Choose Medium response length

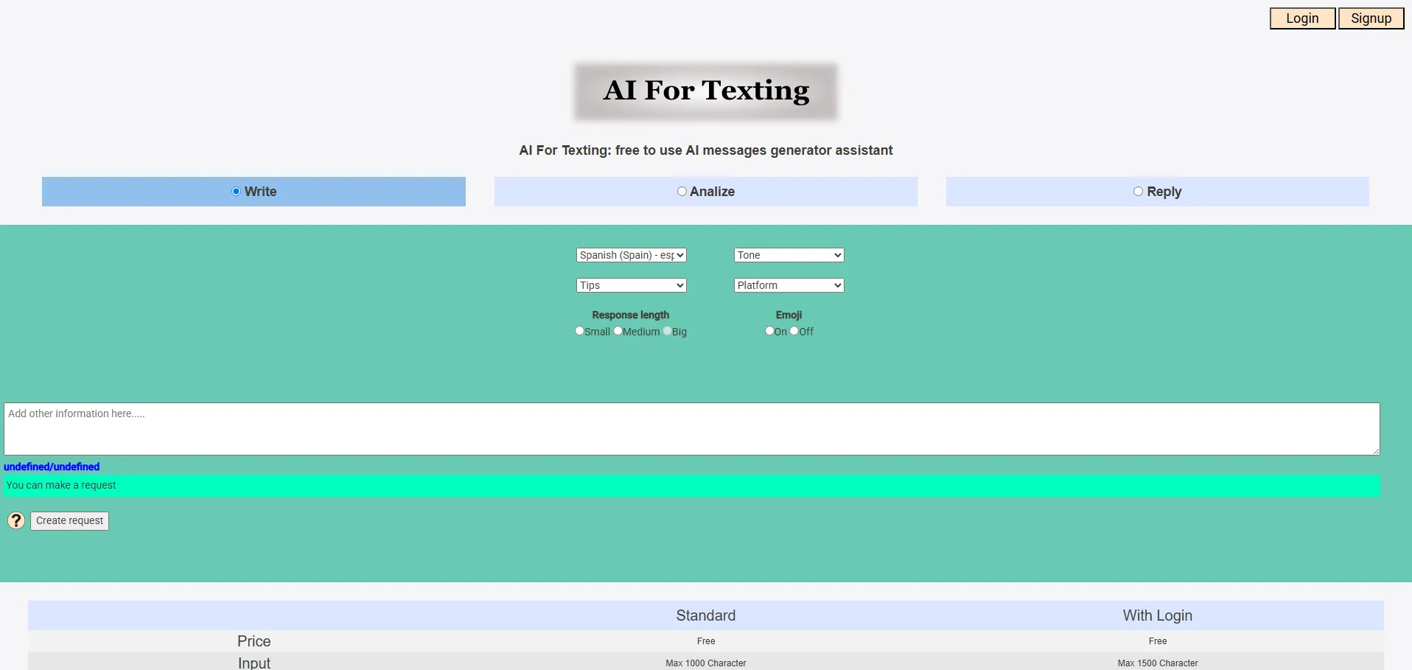[618, 332]
